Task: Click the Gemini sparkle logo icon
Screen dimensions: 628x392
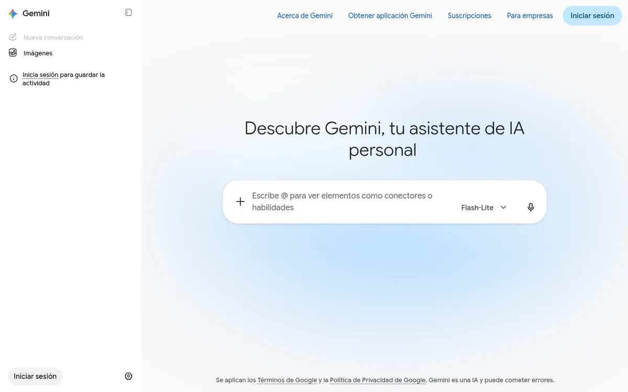Action: [x=13, y=14]
